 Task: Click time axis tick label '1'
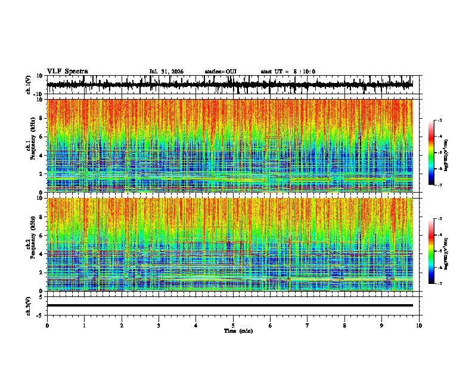pyautogui.click(x=84, y=326)
